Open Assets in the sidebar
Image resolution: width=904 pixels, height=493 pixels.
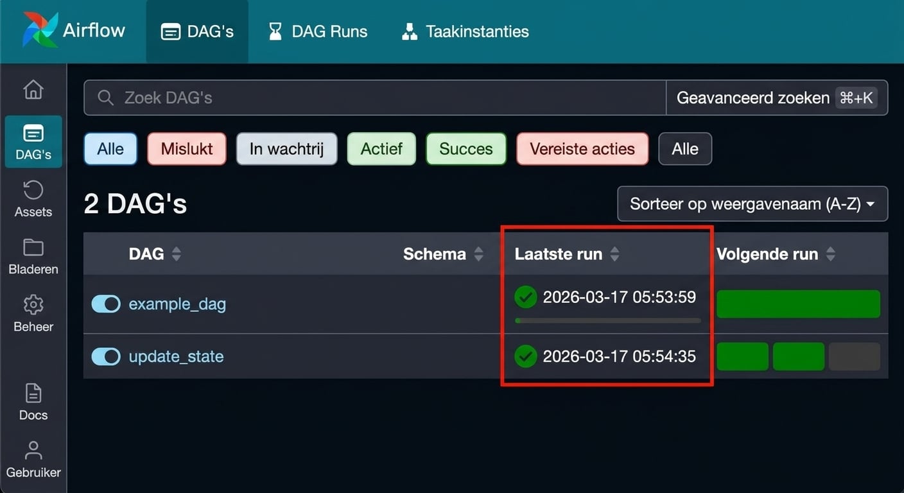[x=33, y=198]
